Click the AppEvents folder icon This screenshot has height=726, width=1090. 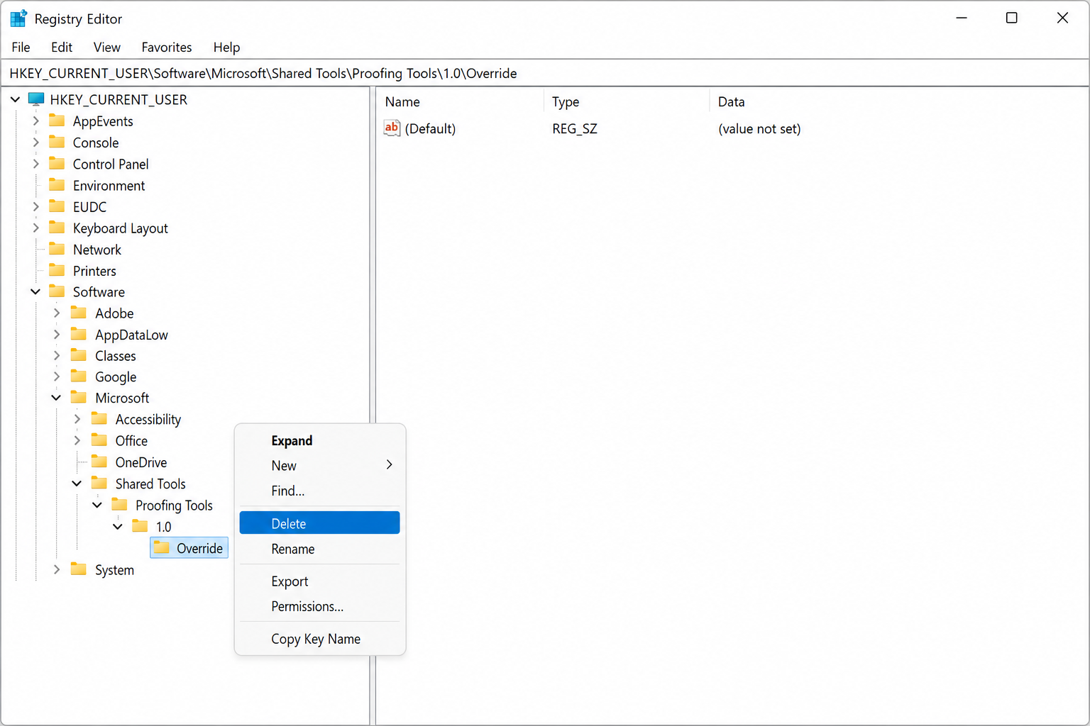tap(57, 121)
